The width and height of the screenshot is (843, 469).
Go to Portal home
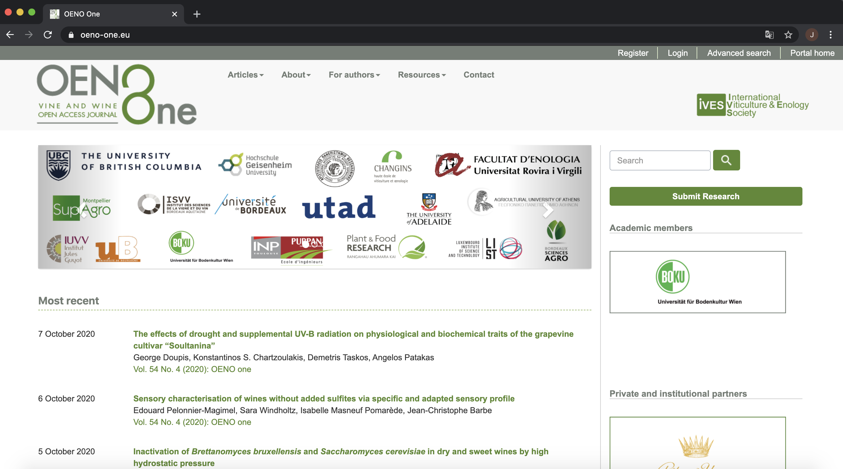coord(812,53)
